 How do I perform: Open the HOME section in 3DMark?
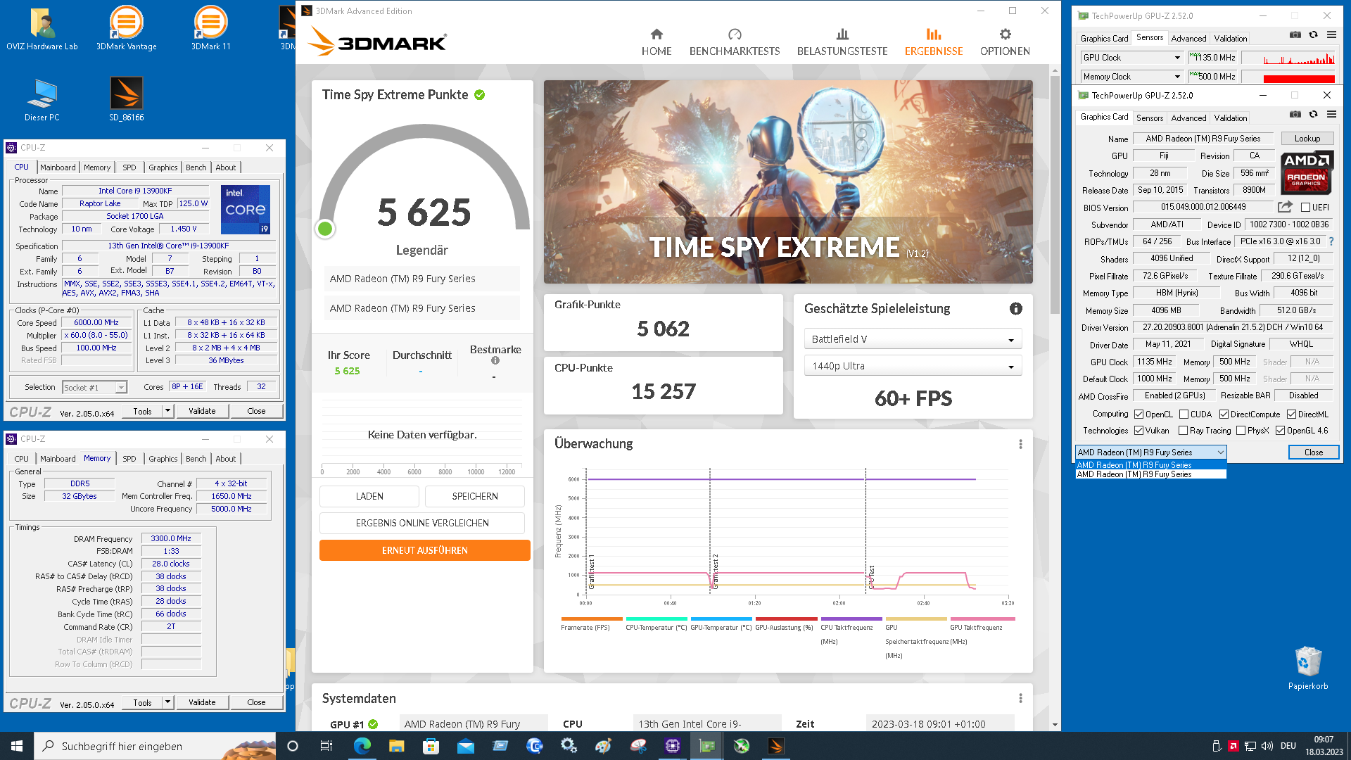[656, 42]
